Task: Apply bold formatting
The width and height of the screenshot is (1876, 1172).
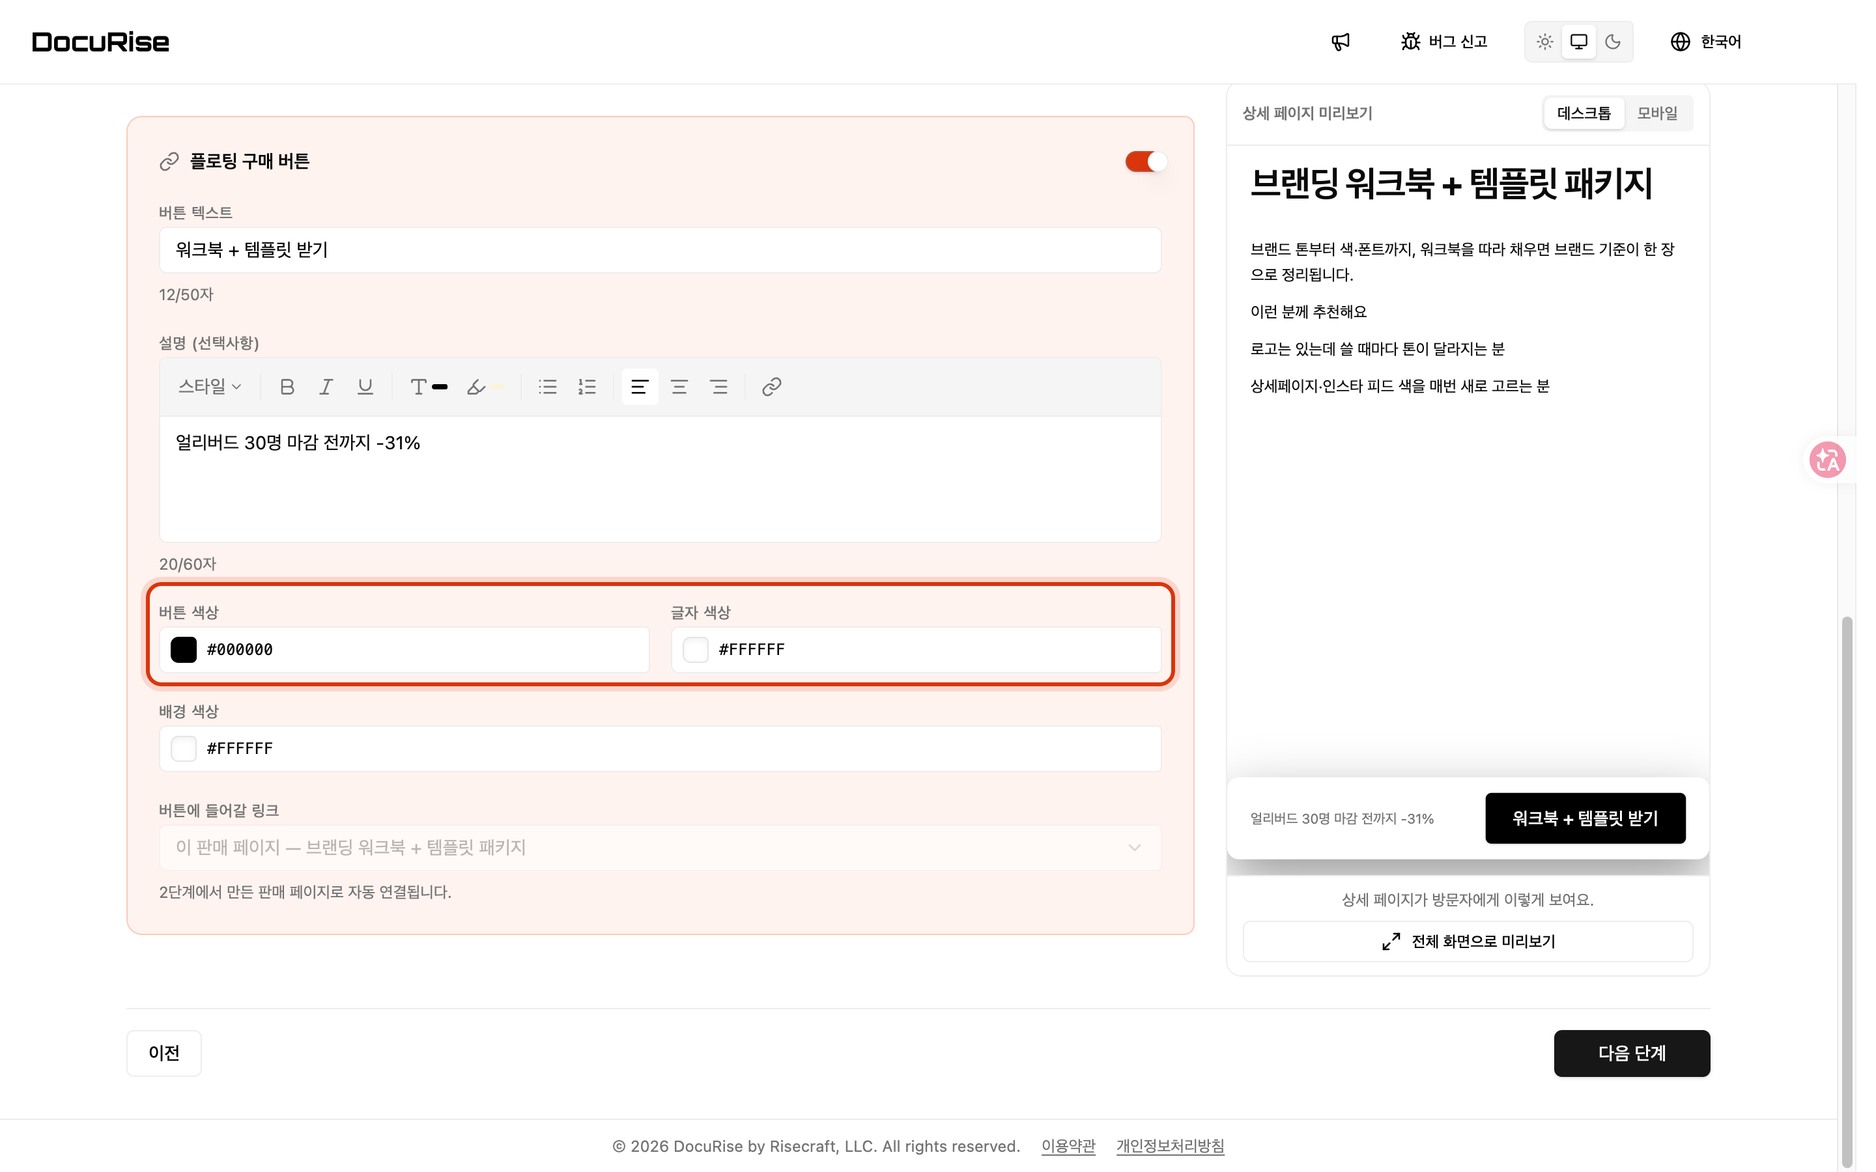Action: tap(287, 387)
